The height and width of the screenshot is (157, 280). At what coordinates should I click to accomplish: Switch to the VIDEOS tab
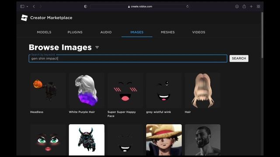199,32
